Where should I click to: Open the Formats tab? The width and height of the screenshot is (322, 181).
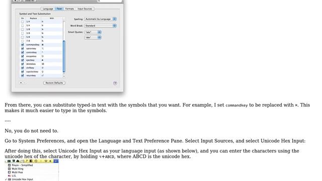69,9
